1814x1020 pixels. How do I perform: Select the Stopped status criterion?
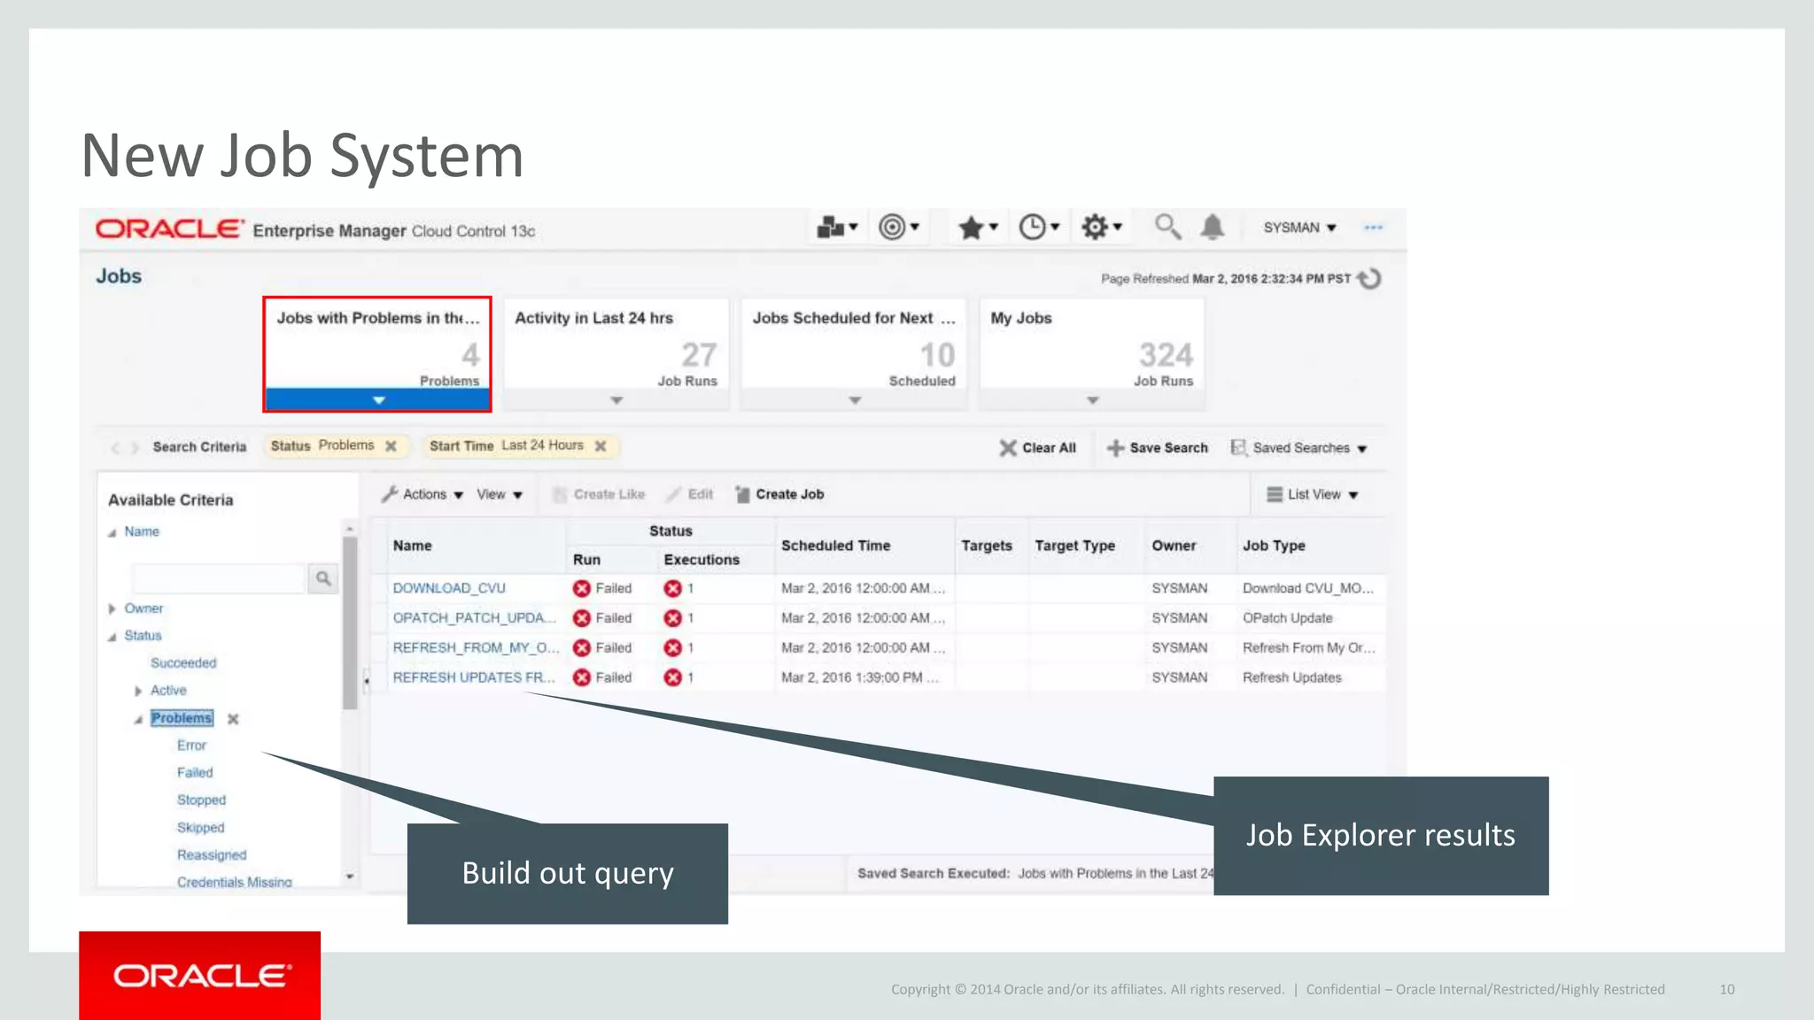coord(201,800)
